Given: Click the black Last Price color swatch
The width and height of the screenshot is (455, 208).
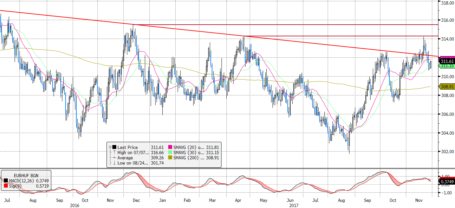Looking at the screenshot, I should 114,147.
